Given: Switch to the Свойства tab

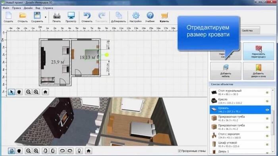Looking at the screenshot, I should (x=247, y=30).
